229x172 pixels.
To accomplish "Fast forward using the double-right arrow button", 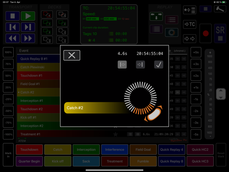I will pyautogui.click(x=28, y=38).
